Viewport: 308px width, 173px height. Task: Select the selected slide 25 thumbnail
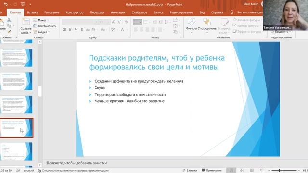click(x=16, y=128)
